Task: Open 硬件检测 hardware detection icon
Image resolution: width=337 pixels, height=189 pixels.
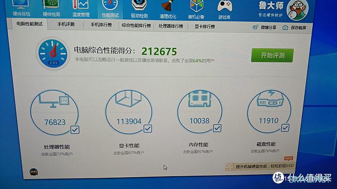Action: (x=51, y=8)
